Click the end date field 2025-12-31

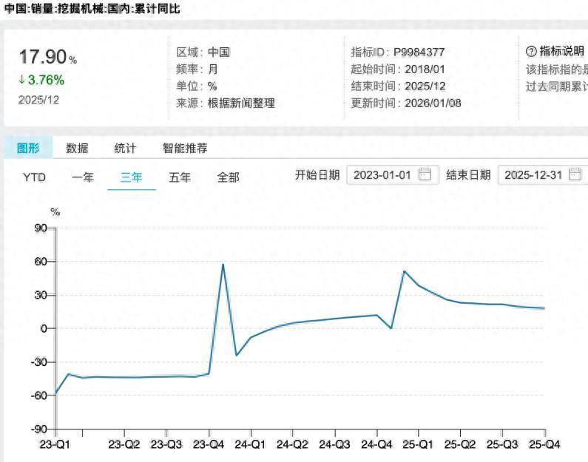pyautogui.click(x=533, y=175)
